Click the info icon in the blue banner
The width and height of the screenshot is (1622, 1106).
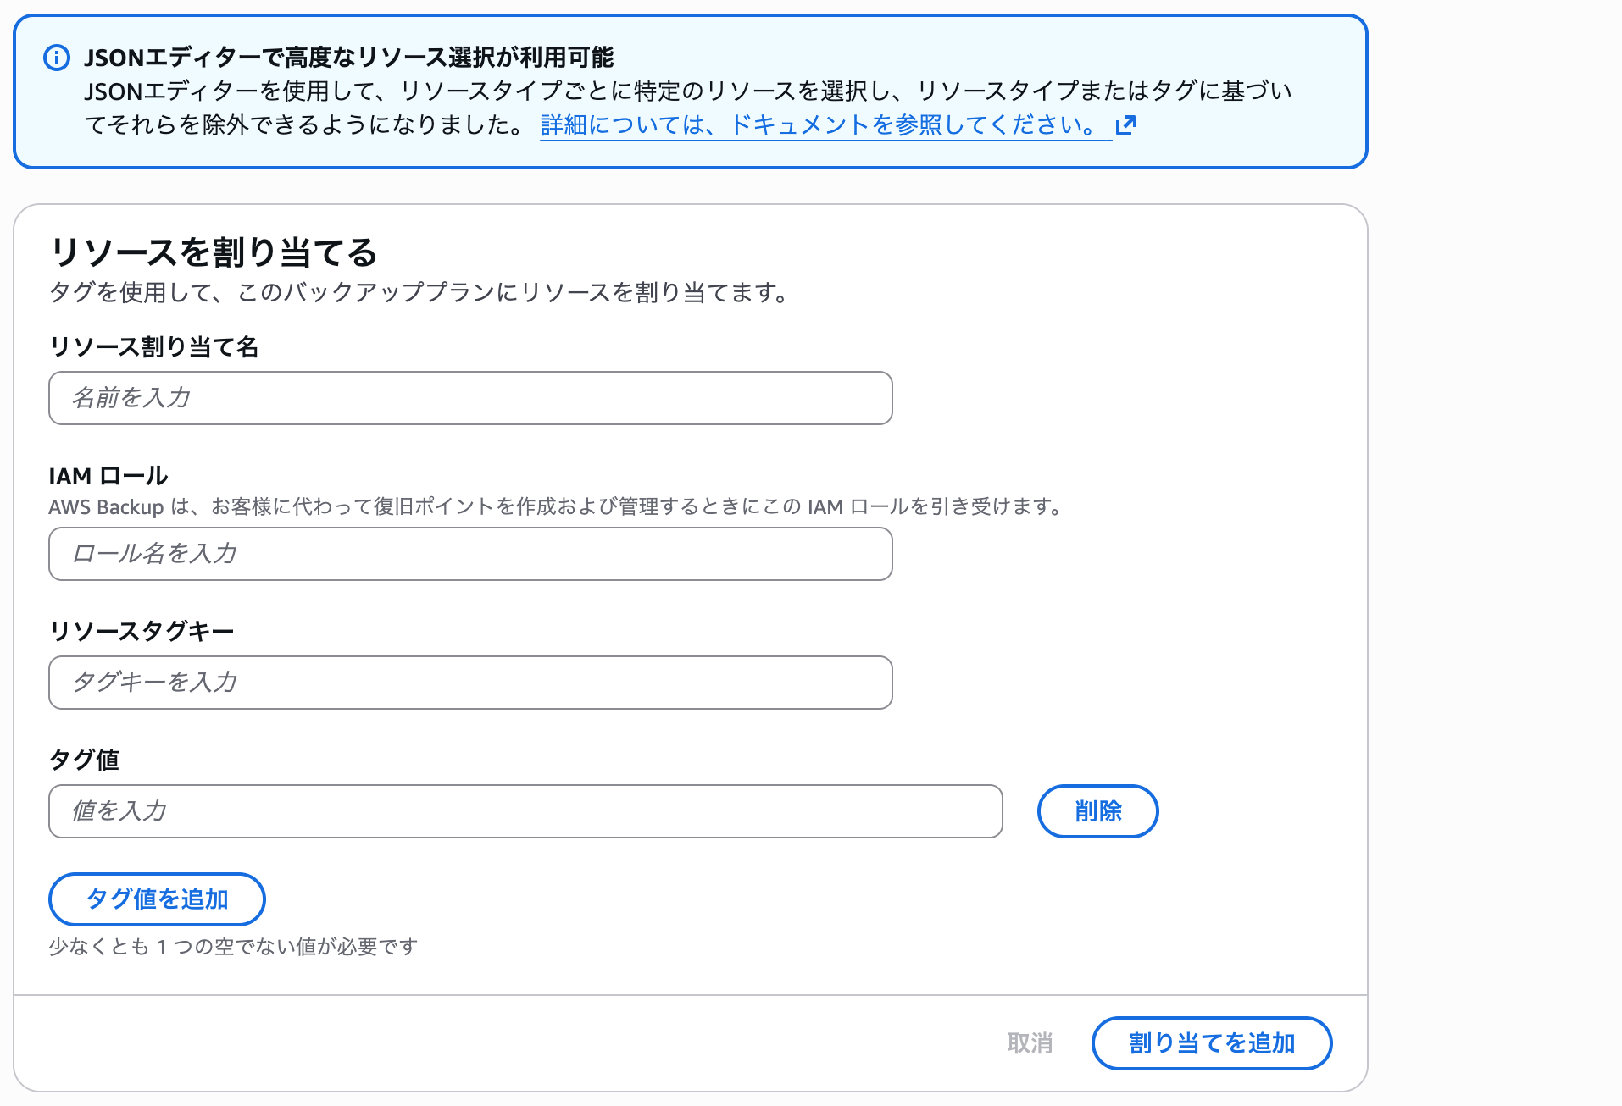click(x=56, y=58)
